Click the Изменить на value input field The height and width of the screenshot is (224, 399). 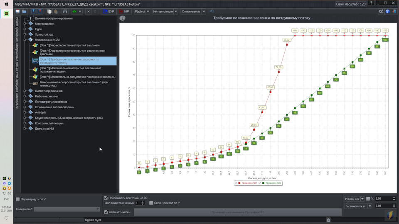(384, 199)
